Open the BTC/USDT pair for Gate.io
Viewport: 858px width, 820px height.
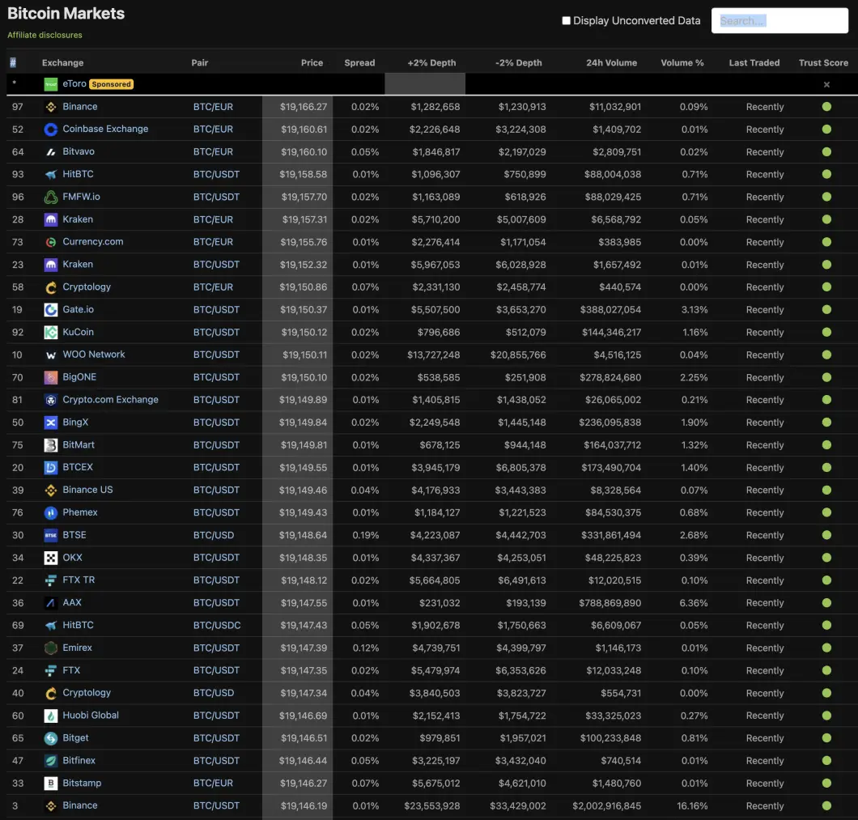click(216, 310)
